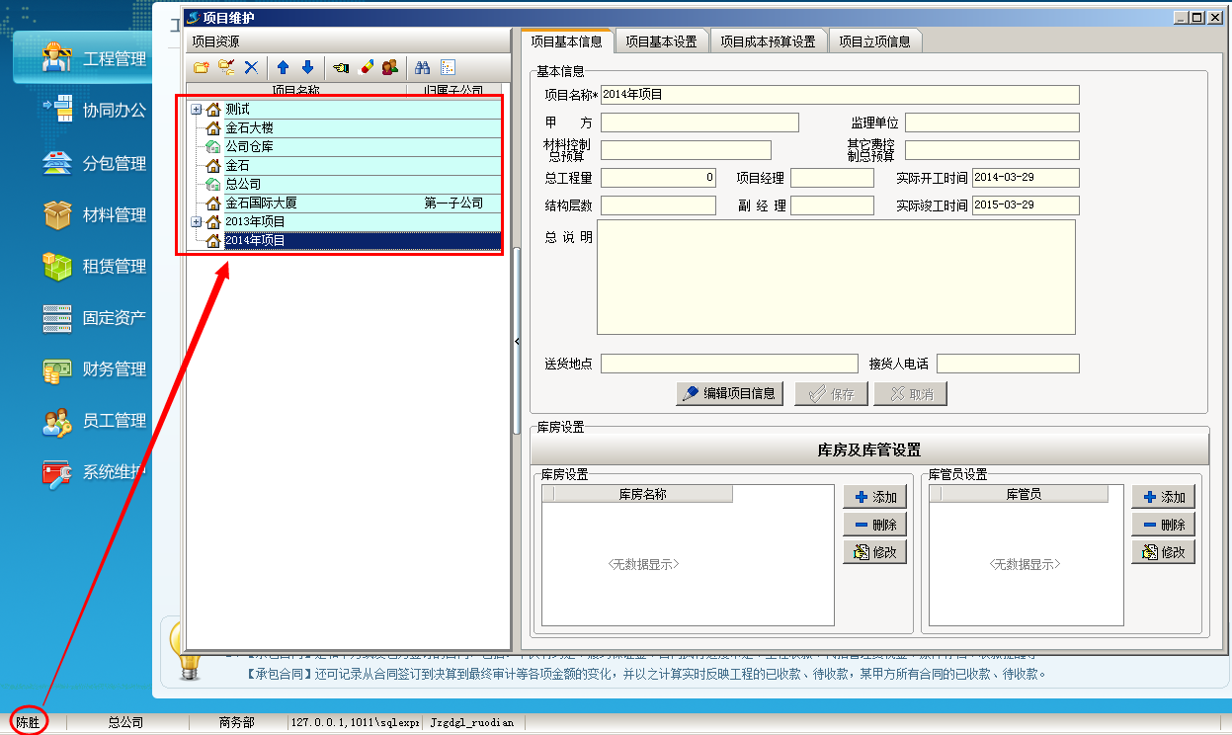Click 修改 button under 库管员设置

(x=1163, y=552)
